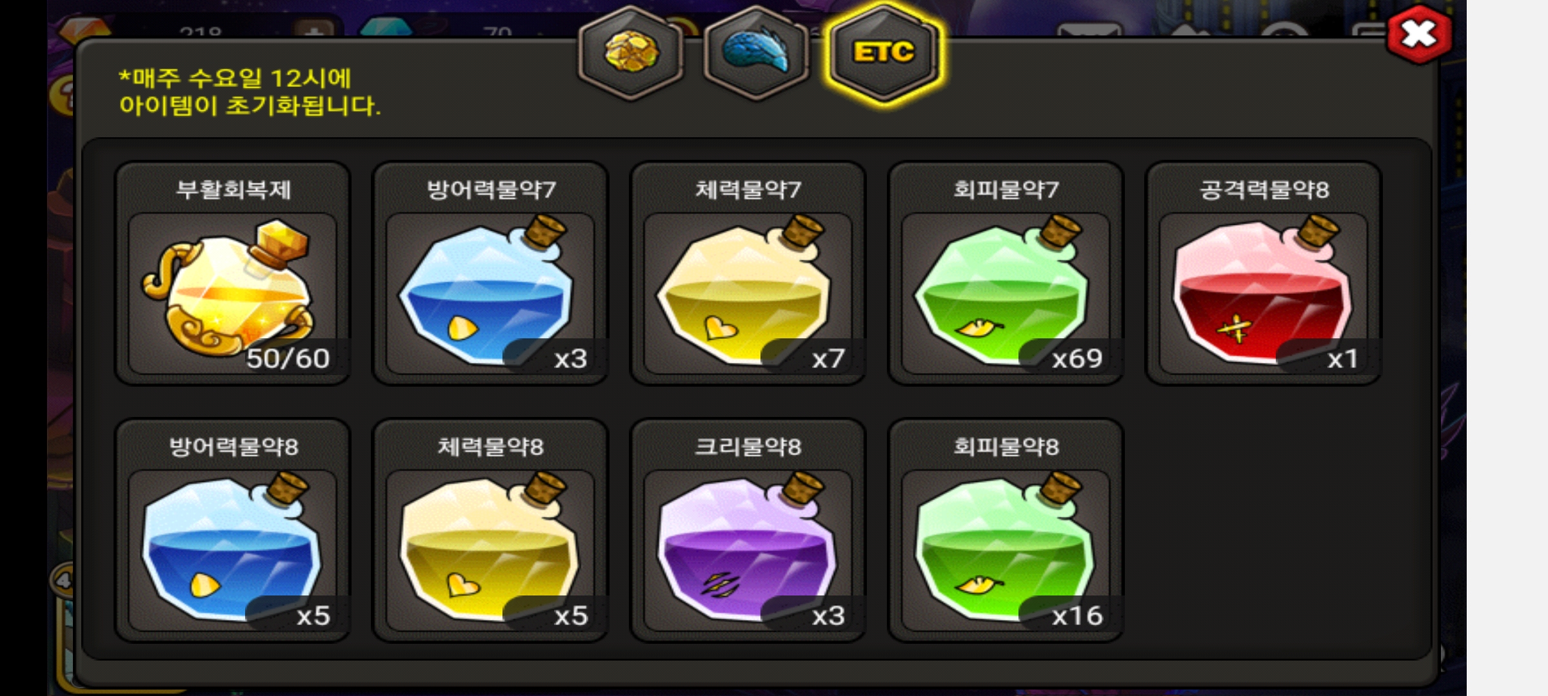This screenshot has height=696, width=1548.
Task: Select the revival recovery potion (부활회복제)
Action: 232,273
